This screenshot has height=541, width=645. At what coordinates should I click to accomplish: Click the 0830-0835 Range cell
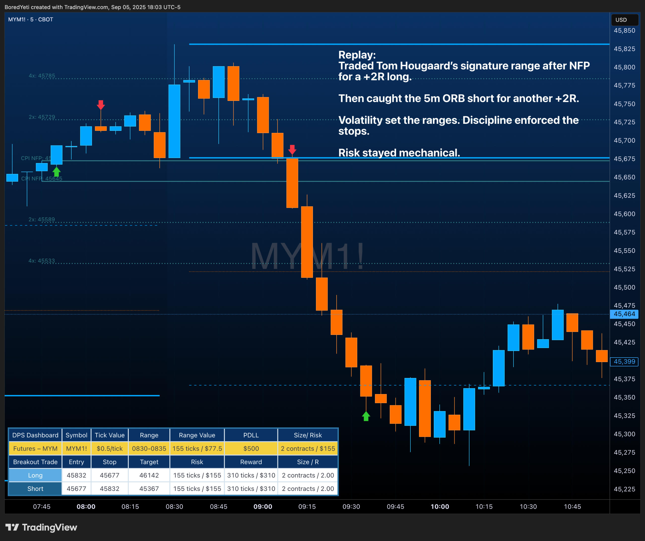pyautogui.click(x=149, y=448)
